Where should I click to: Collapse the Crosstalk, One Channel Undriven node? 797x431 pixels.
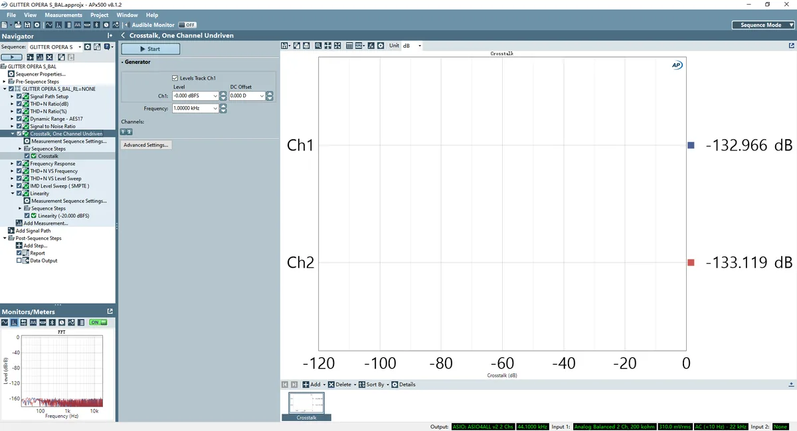click(12, 133)
